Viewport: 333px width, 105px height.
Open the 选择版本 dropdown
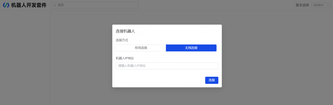pos(321,5)
